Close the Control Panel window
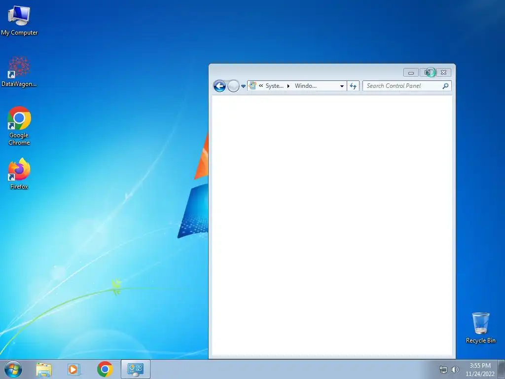 [x=443, y=73]
